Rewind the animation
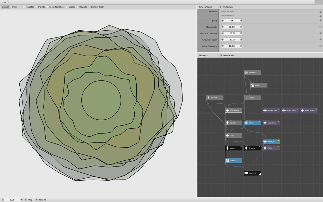Screen dimensions: 323x202 [41, 200]
